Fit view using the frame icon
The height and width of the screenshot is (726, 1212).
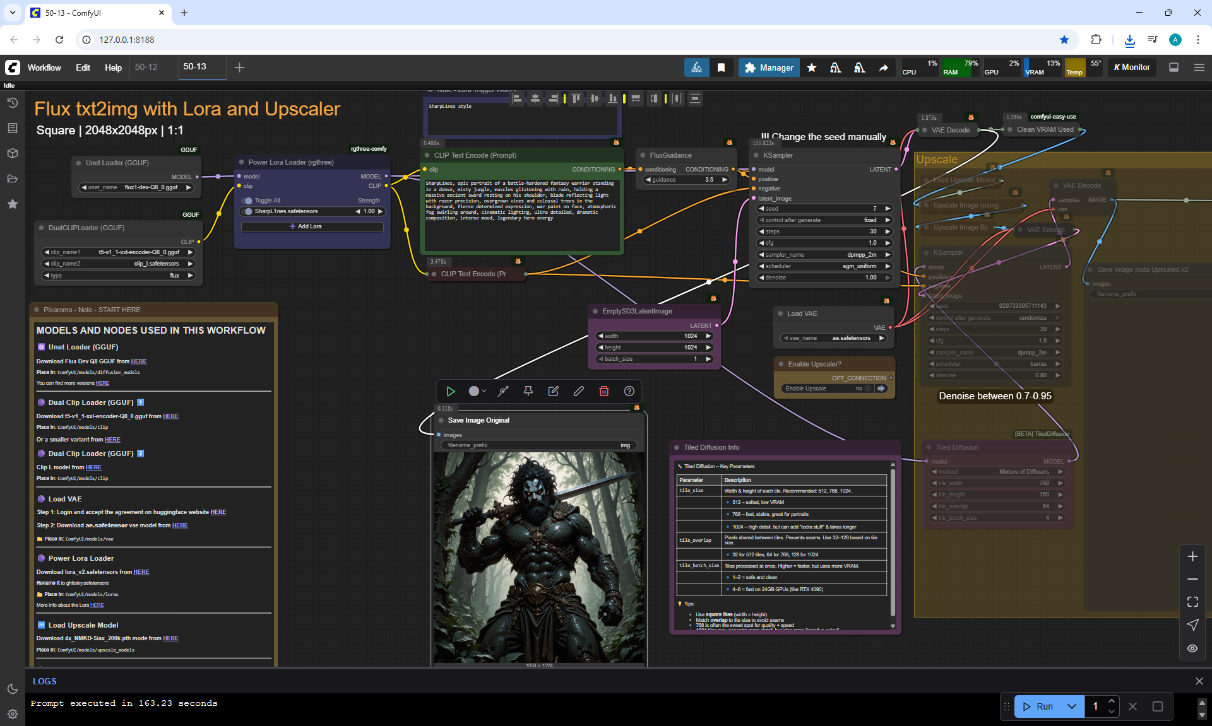(x=1192, y=602)
